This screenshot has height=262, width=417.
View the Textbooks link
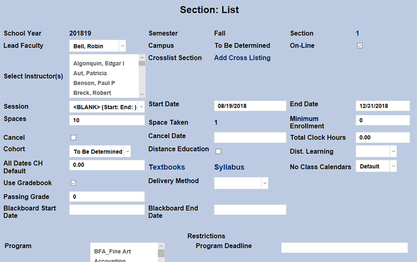[x=167, y=167]
